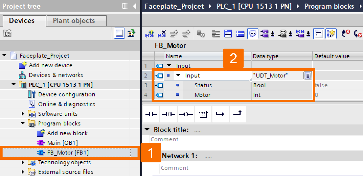The width and height of the screenshot is (363, 176).
Task: Click the split editor icon in Project tree header
Action: click(x=125, y=6)
